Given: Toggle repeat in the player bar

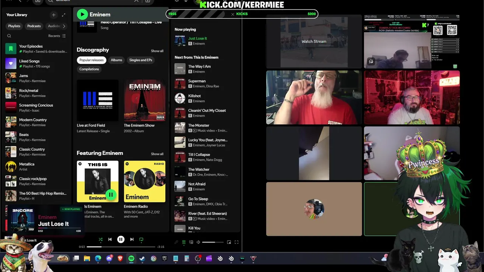Looking at the screenshot, I should tap(141, 239).
